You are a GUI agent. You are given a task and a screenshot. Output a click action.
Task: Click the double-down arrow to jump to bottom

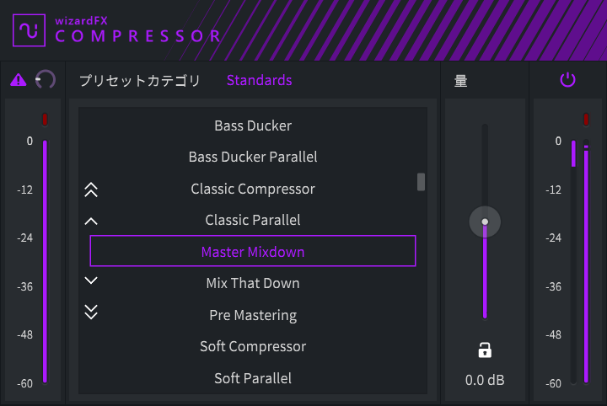click(x=91, y=312)
